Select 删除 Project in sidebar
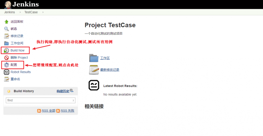Screen dimensions: 263x136 pyautogui.click(x=19, y=57)
